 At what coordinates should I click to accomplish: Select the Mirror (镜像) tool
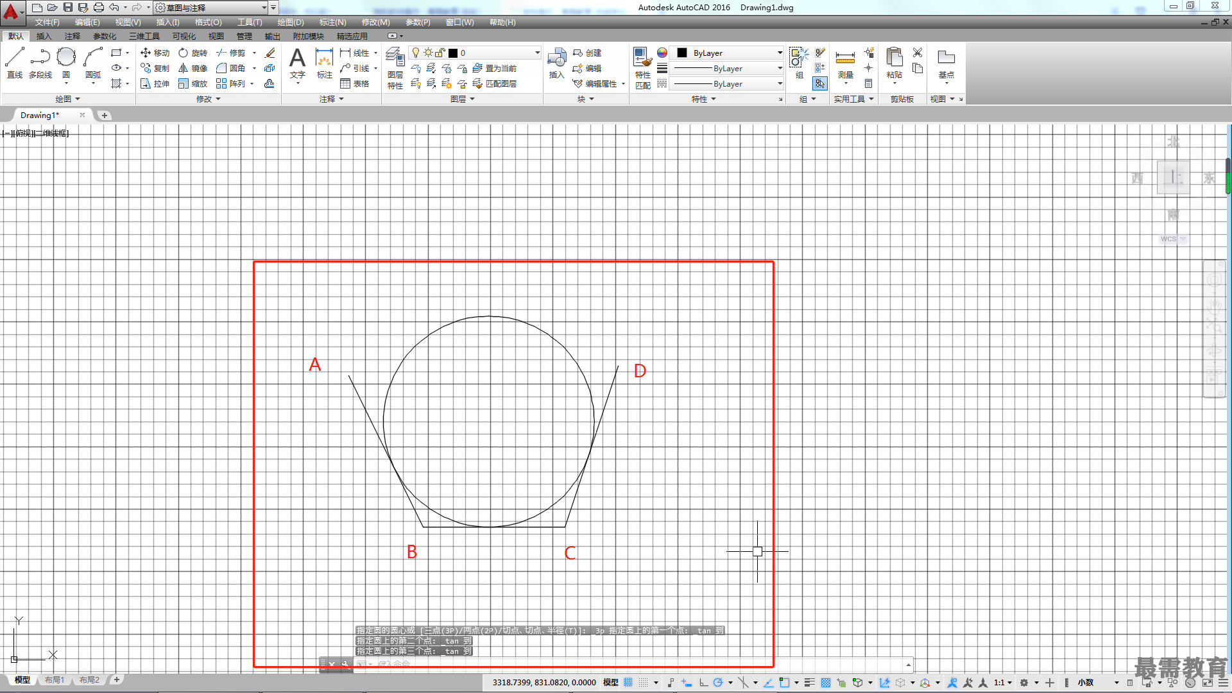coord(193,68)
